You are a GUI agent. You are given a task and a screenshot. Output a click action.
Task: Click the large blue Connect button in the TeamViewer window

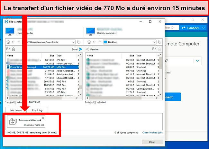pyautogui.click(x=173, y=97)
